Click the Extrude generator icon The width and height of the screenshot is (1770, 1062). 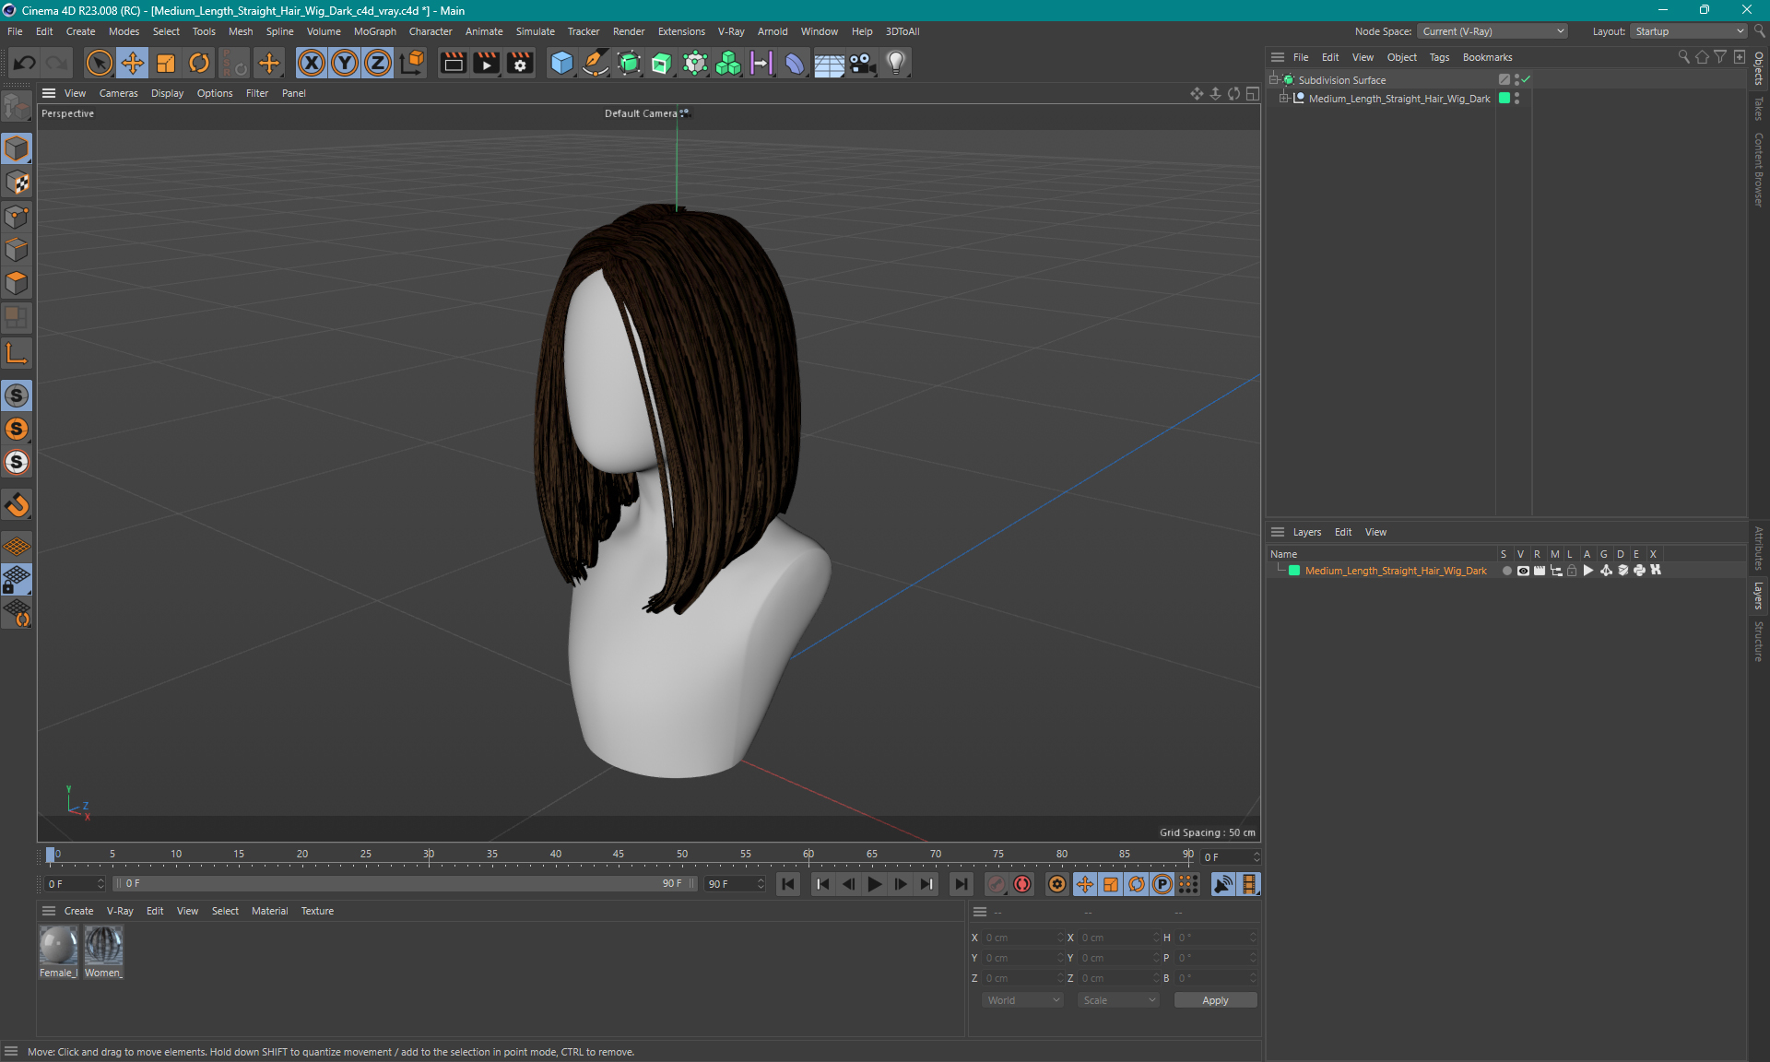[662, 63]
